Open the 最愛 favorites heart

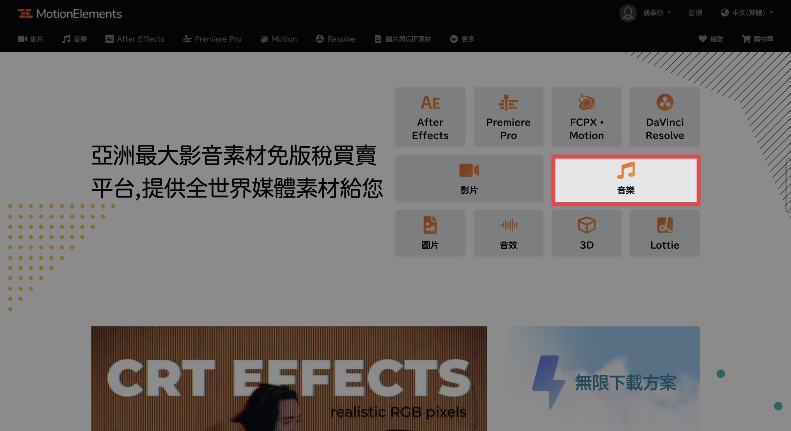tap(711, 39)
